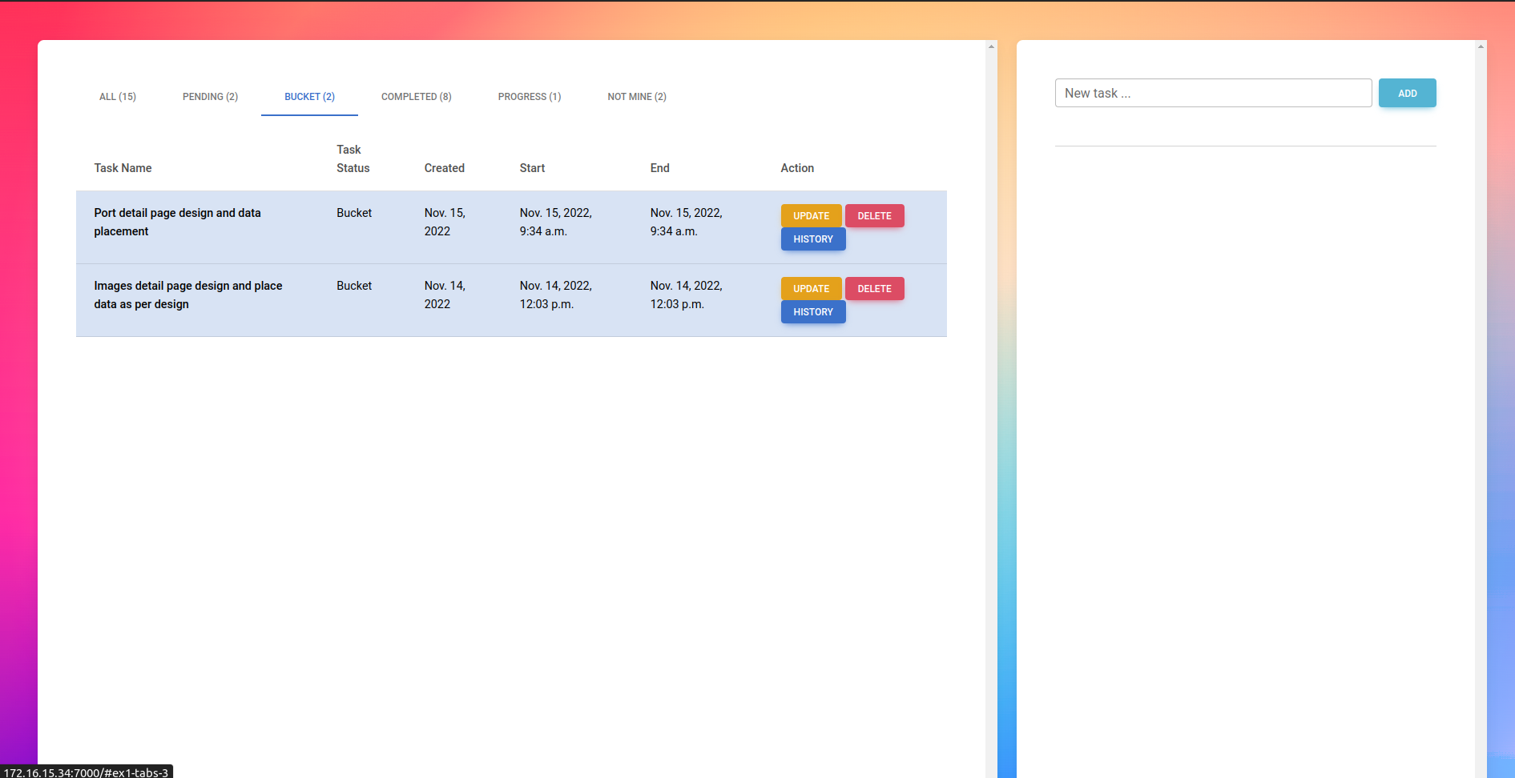Click start time Nov. 14, 2022, 12:03 p.m.
Screen dimensions: 1515x778
555,295
